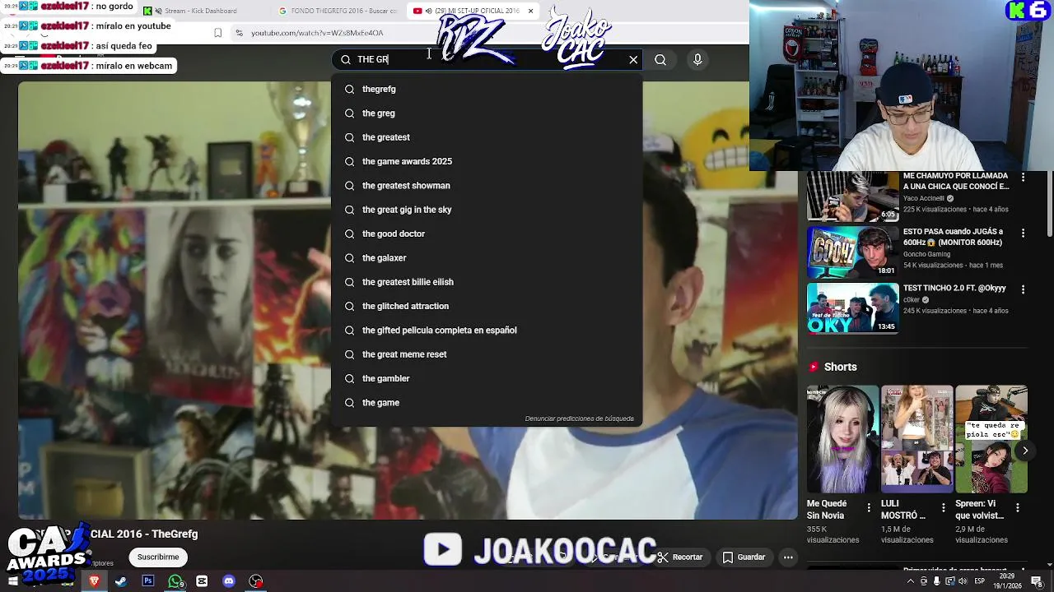Click the bookmark icon in address bar

(217, 33)
